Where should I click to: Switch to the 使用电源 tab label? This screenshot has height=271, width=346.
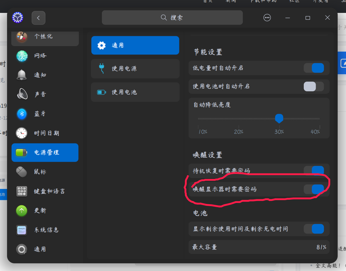pyautogui.click(x=124, y=69)
